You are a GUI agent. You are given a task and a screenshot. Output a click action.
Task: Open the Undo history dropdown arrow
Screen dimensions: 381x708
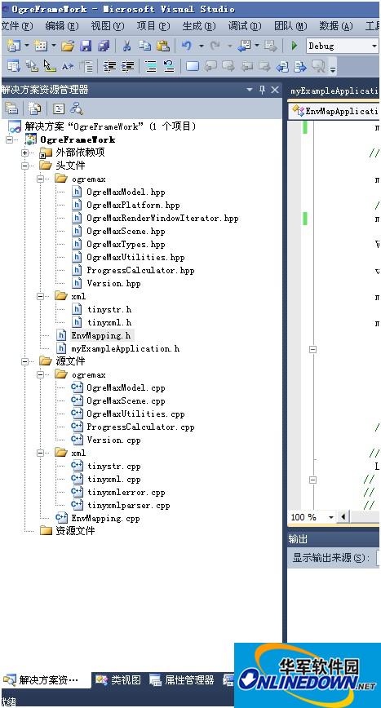point(201,46)
